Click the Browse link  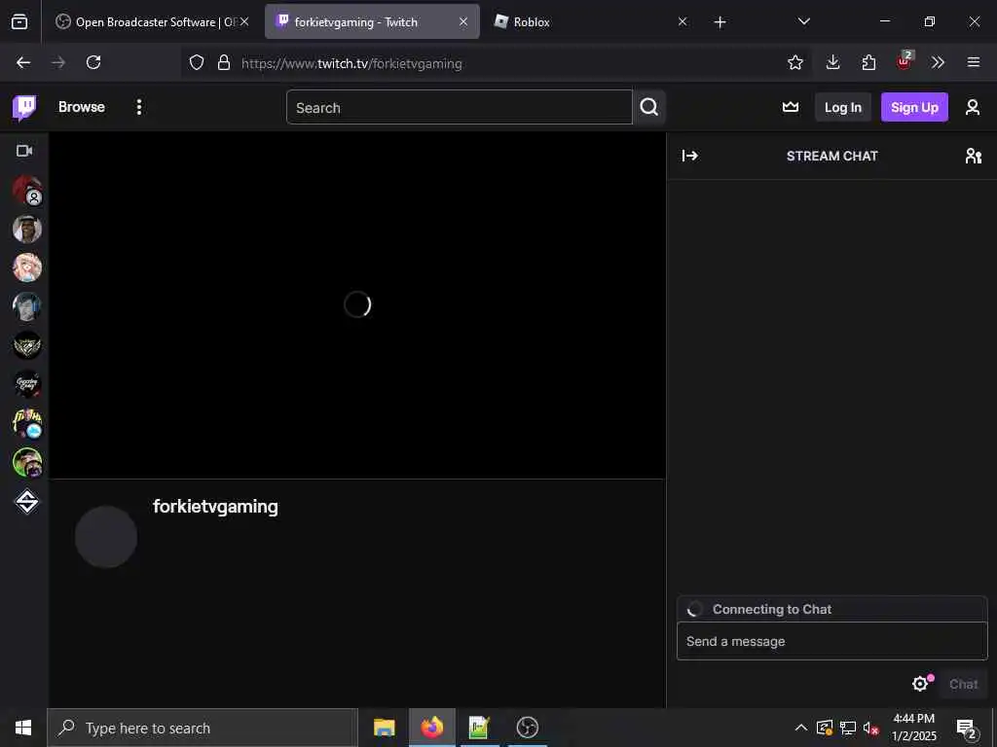pos(82,107)
